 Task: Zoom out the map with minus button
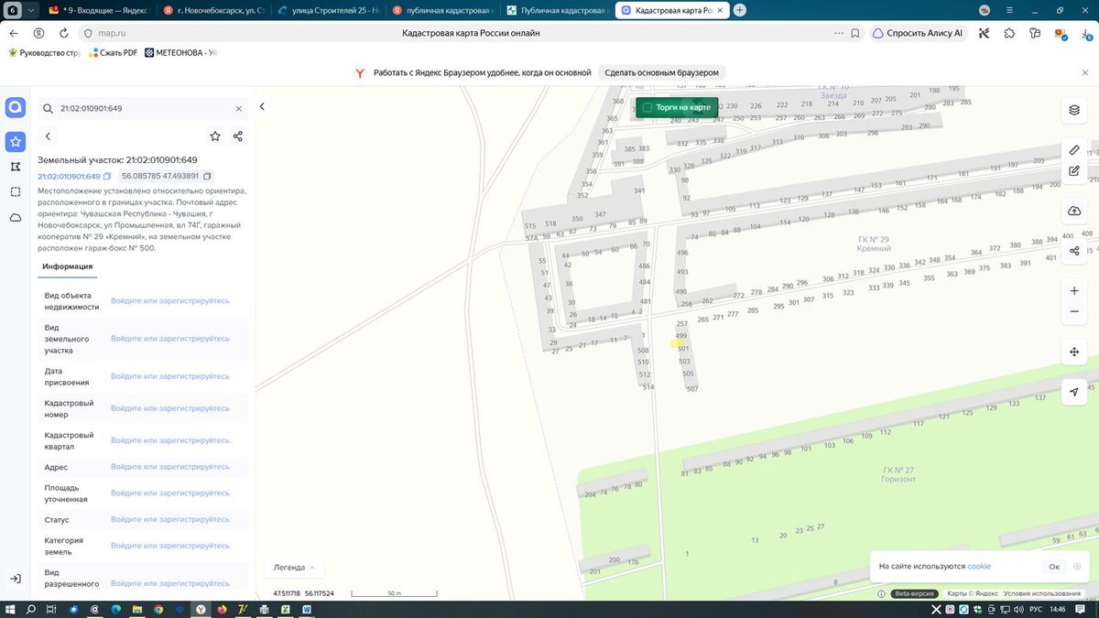1074,312
